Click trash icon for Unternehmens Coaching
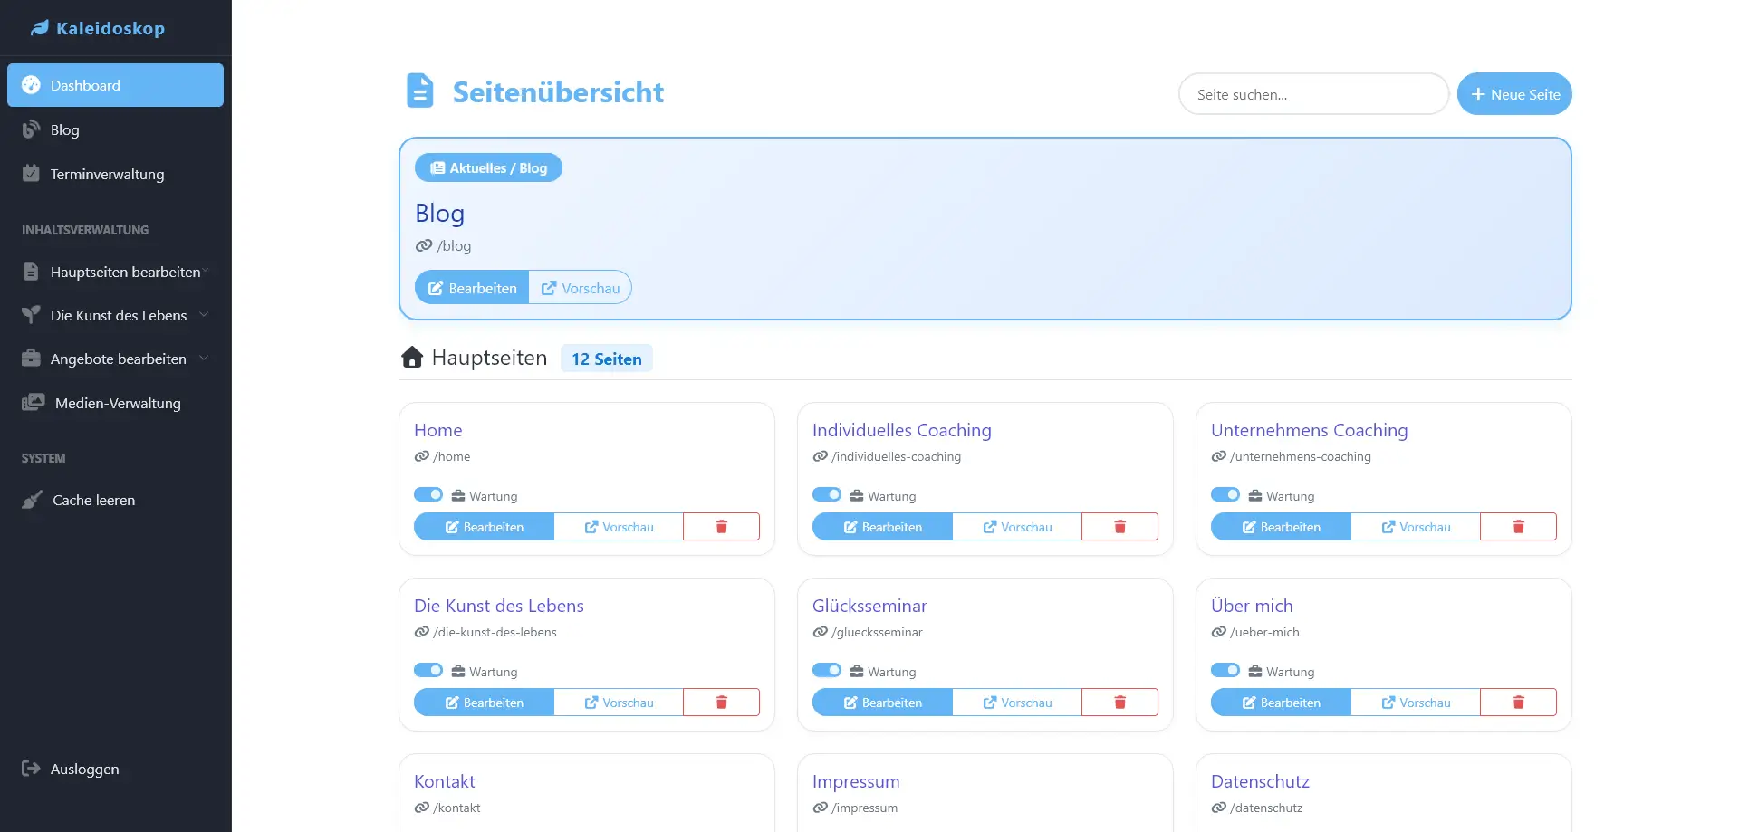This screenshot has width=1739, height=832. pos(1518,527)
